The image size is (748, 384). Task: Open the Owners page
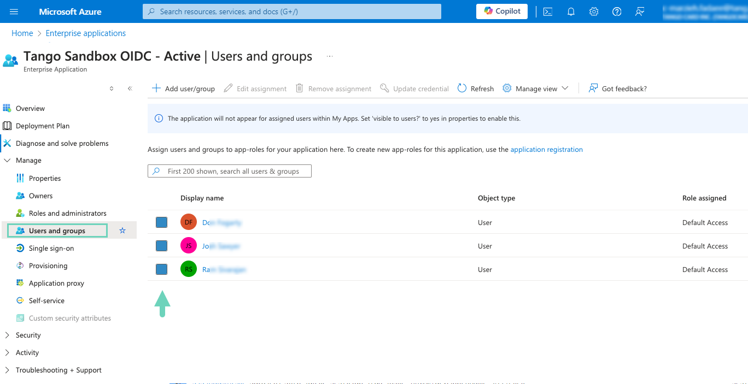[x=41, y=196]
